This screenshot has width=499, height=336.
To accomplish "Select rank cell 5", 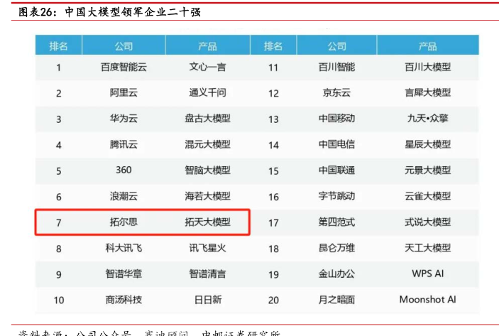I will click(58, 171).
